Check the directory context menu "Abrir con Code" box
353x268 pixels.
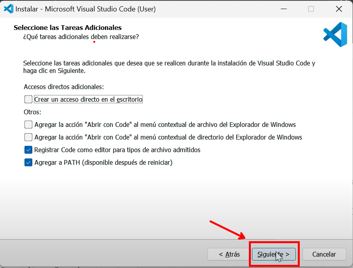(x=28, y=137)
